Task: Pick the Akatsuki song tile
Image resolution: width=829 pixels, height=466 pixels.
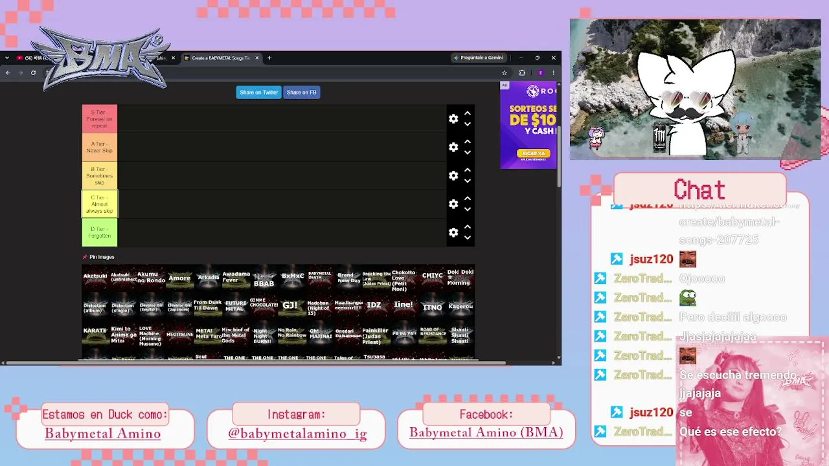Action: point(95,277)
